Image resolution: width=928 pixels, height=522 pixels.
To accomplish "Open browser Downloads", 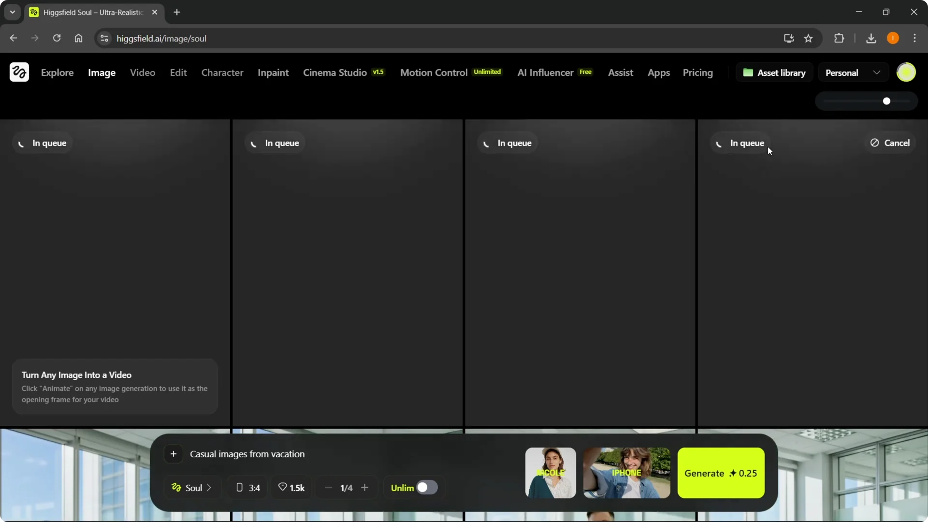I will pyautogui.click(x=871, y=38).
